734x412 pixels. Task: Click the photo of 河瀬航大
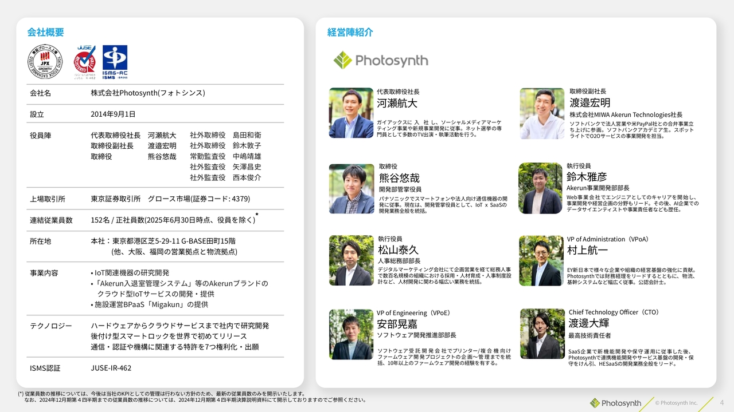coord(352,113)
